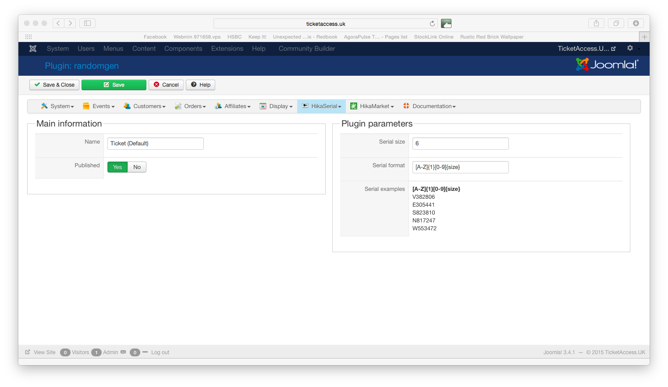Click the Log out dash icon

(145, 352)
